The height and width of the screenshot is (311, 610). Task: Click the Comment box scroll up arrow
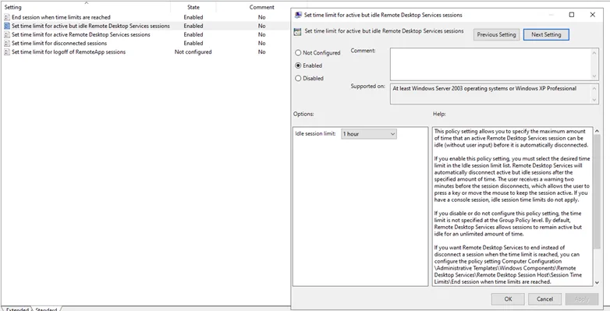[x=594, y=52]
